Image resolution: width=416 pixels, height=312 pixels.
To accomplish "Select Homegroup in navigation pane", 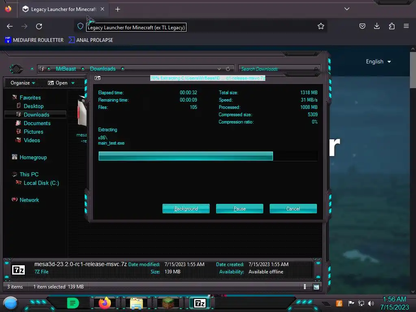I will 33,157.
